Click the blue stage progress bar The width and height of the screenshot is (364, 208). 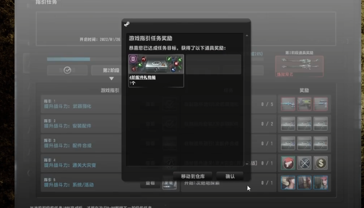(x=69, y=59)
